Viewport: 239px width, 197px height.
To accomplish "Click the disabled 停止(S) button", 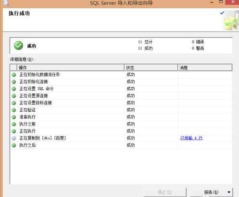I will (x=165, y=192).
